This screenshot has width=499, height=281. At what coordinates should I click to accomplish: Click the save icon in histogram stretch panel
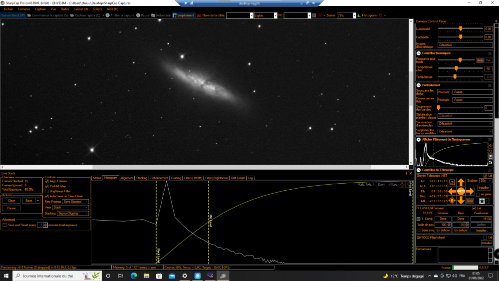pos(491,157)
